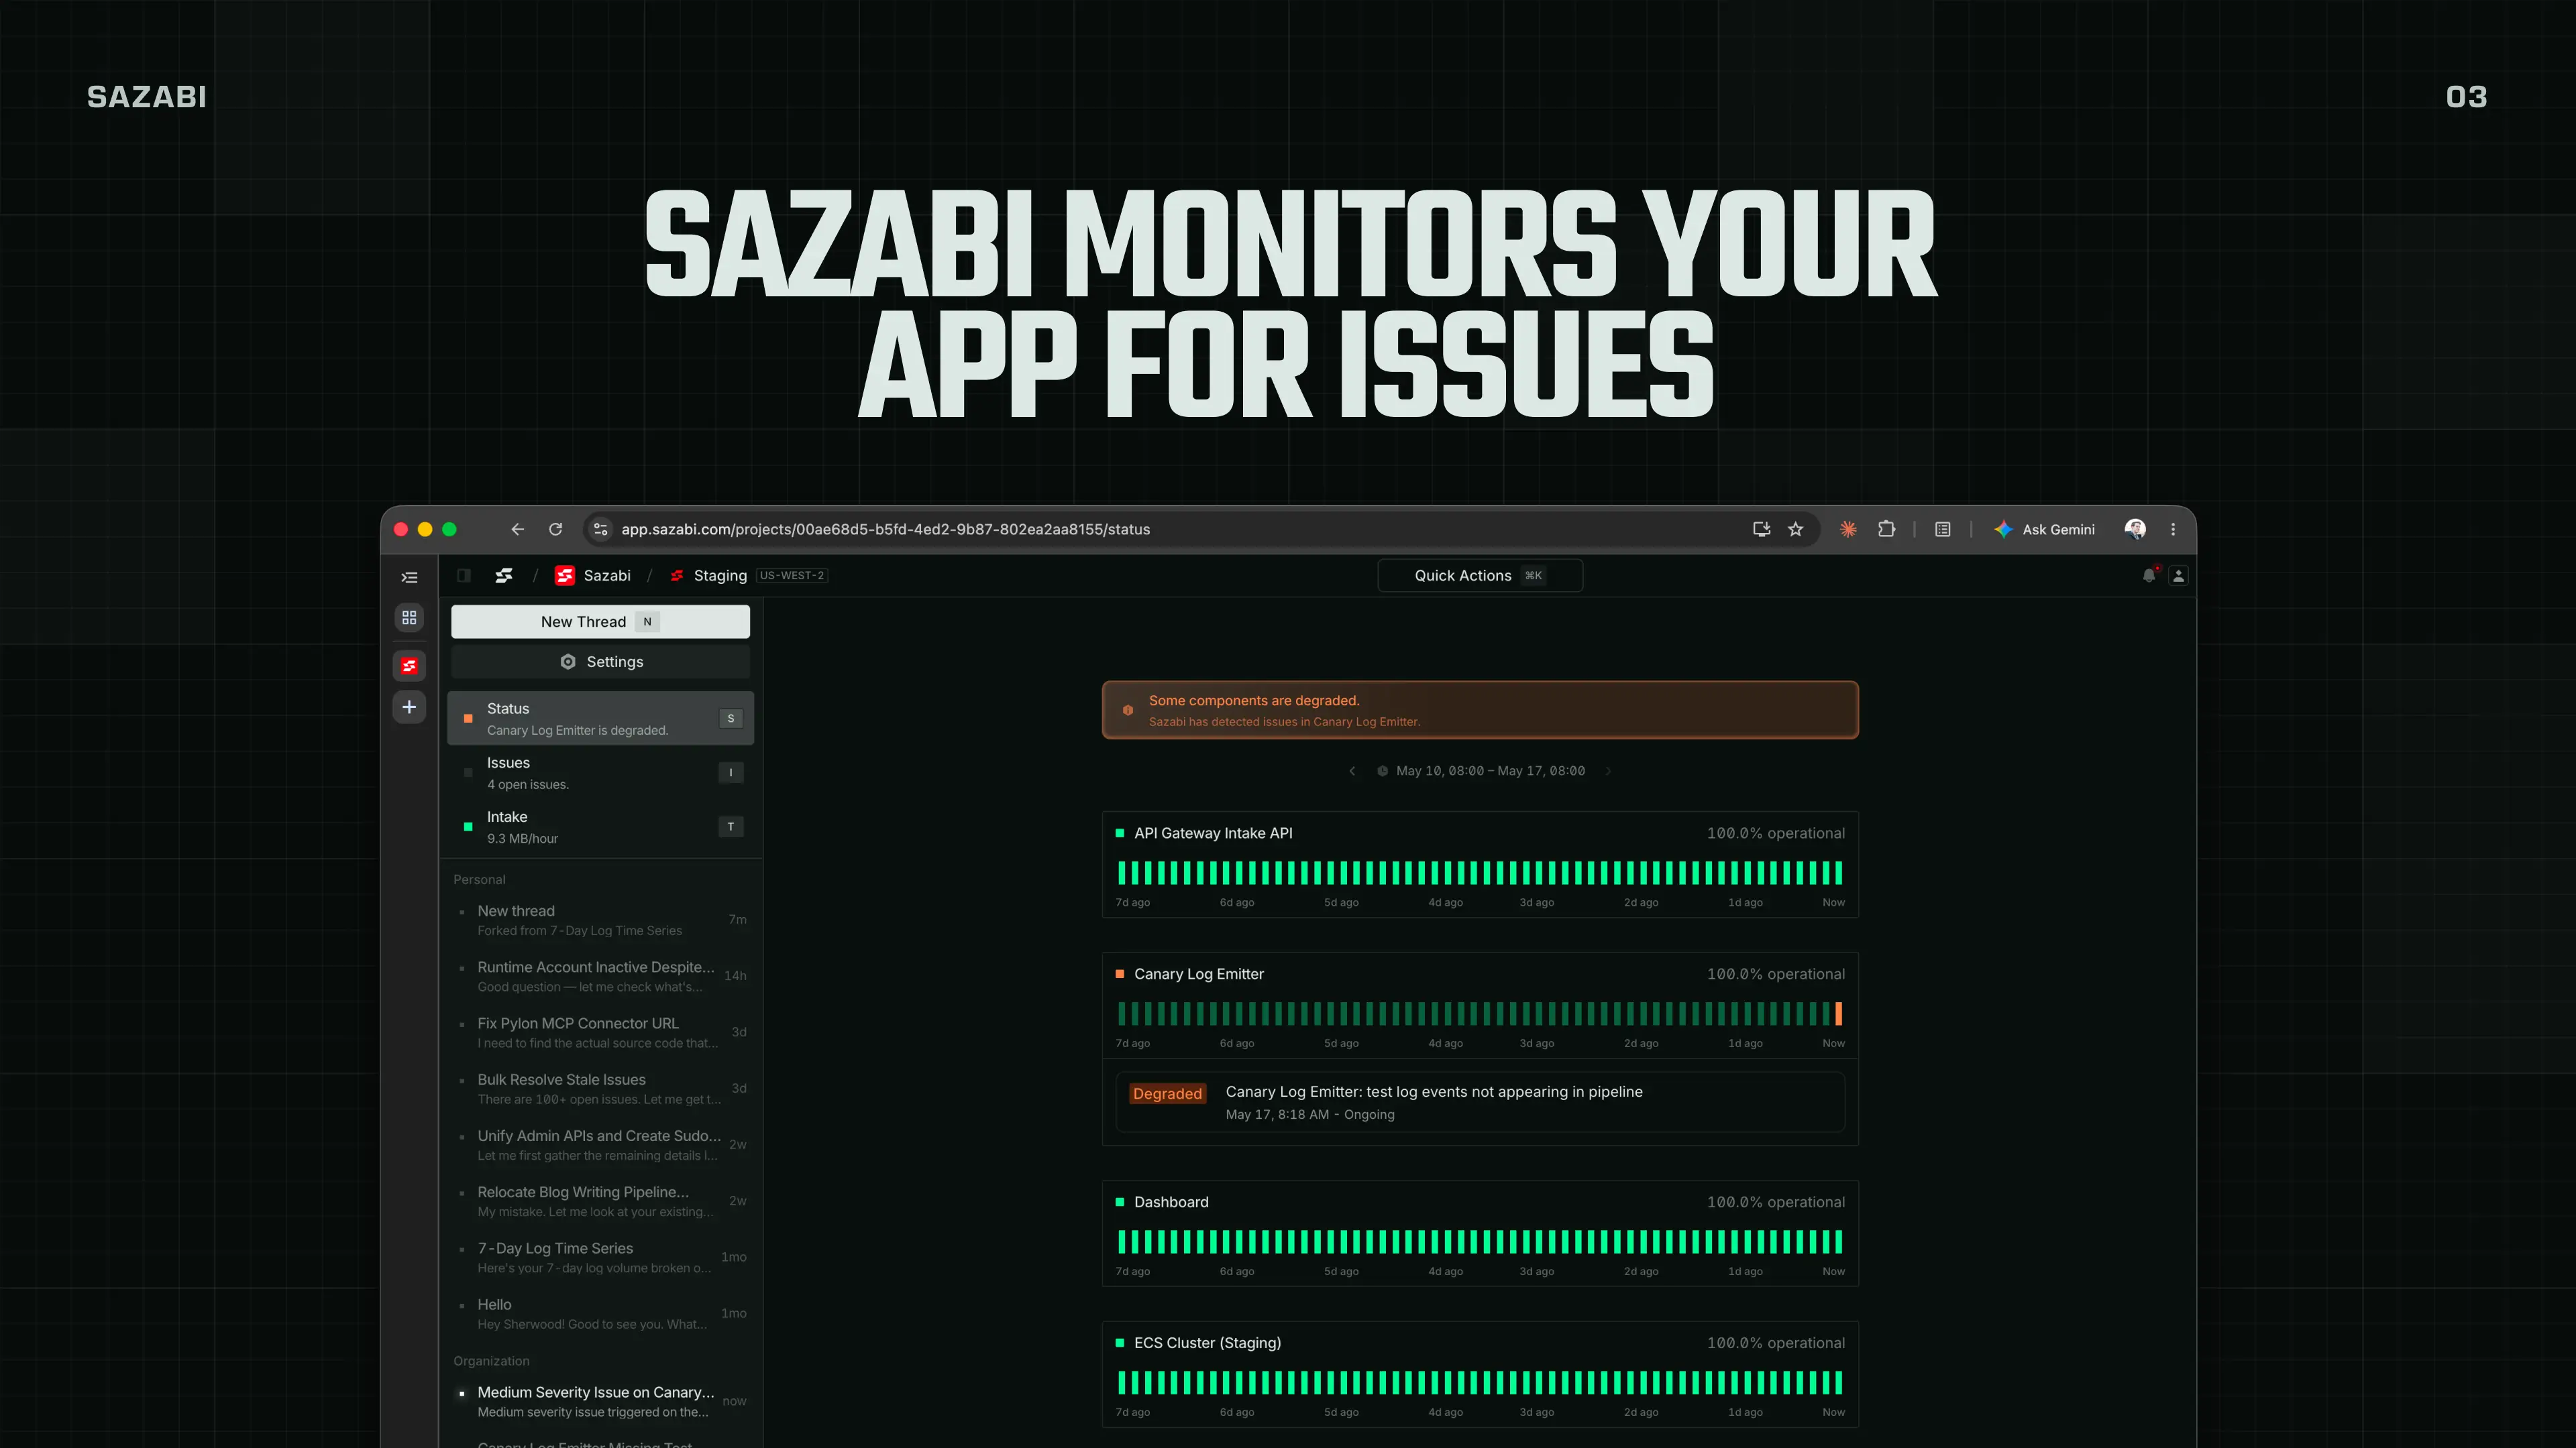Viewport: 2576px width, 1448px height.
Task: Open Settings in the sidebar
Action: coord(600,662)
